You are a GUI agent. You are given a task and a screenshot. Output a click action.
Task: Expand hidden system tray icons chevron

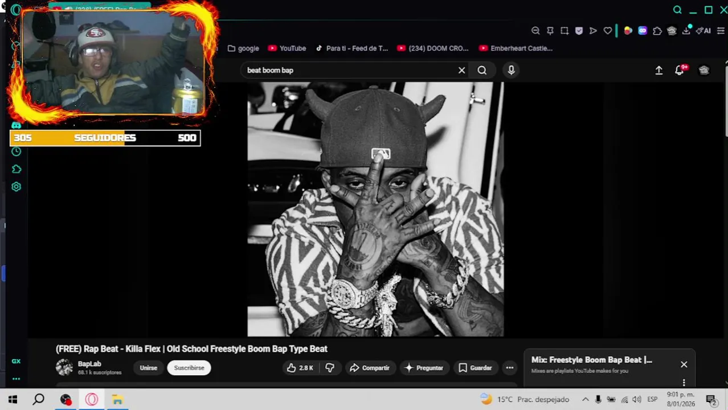(585, 399)
